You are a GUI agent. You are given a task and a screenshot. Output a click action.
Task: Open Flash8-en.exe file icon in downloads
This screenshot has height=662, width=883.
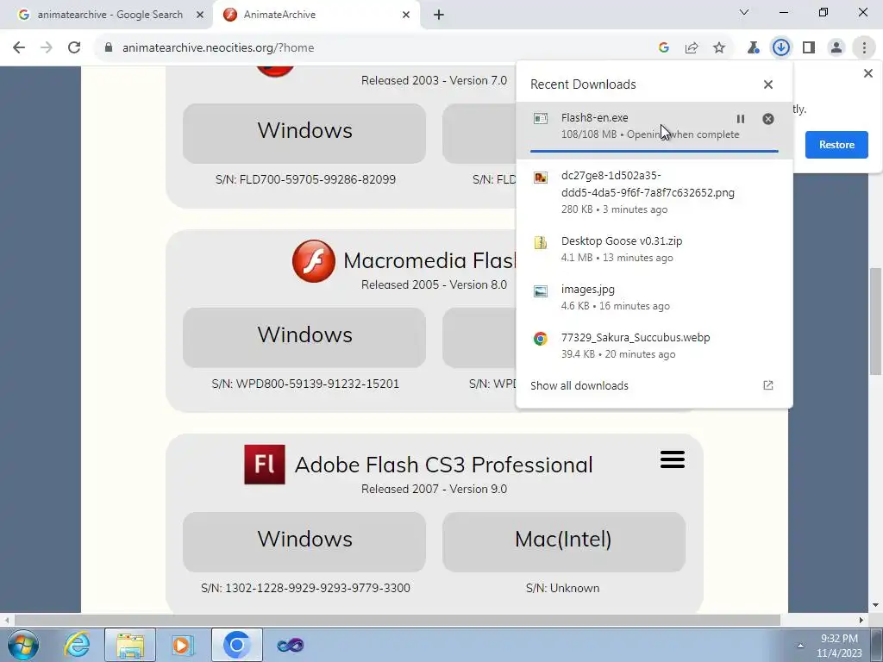click(541, 118)
